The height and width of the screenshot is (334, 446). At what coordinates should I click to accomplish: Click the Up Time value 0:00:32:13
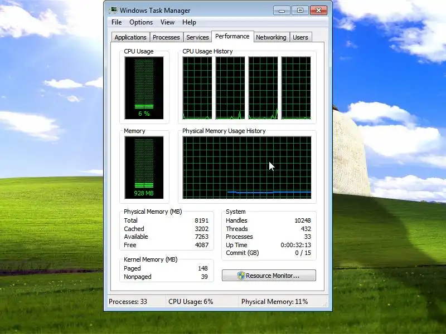click(296, 245)
